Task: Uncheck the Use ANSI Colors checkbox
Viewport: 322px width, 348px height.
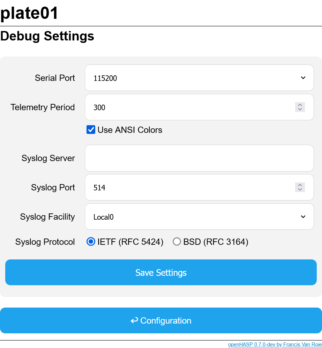Action: (x=91, y=130)
